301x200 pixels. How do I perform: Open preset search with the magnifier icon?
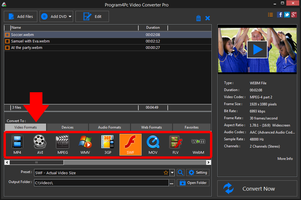[x=180, y=172]
